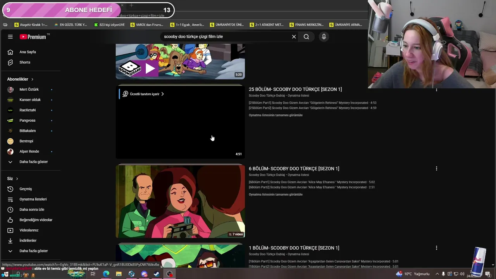The image size is (496, 279).
Task: More options for 1 BÖLÜM playlist
Action: click(436, 248)
